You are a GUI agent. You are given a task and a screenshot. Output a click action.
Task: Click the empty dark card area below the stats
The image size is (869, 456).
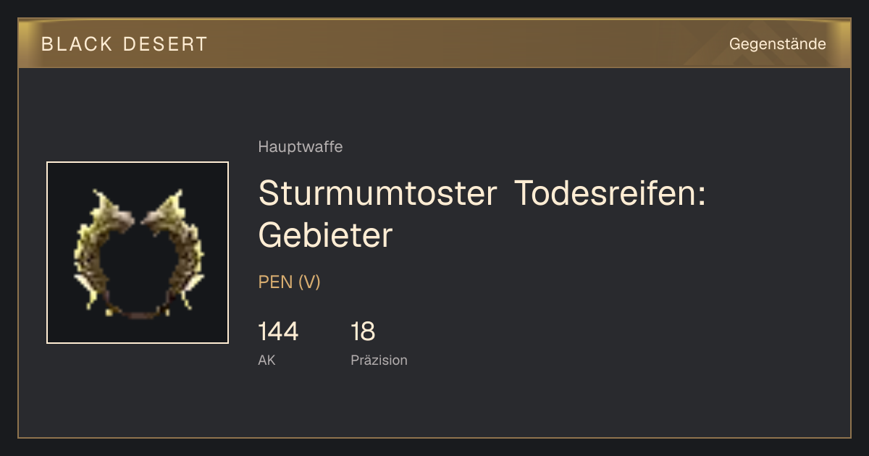click(x=434, y=405)
